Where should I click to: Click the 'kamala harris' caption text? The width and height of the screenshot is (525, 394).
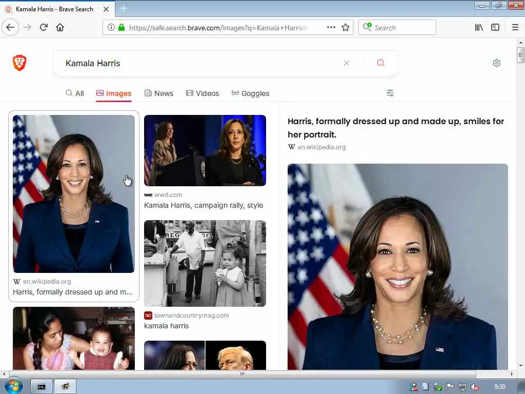(x=167, y=326)
